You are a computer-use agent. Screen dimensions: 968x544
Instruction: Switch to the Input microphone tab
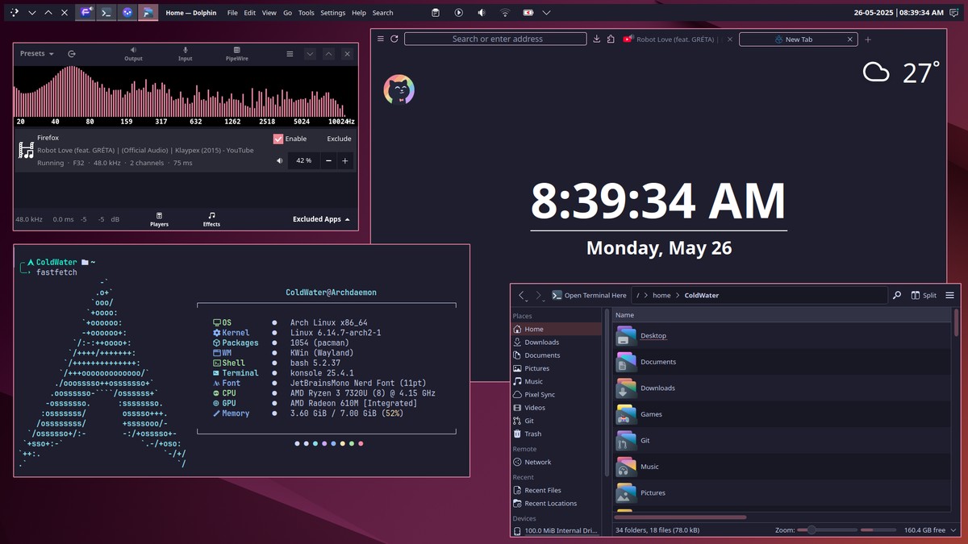(185, 54)
